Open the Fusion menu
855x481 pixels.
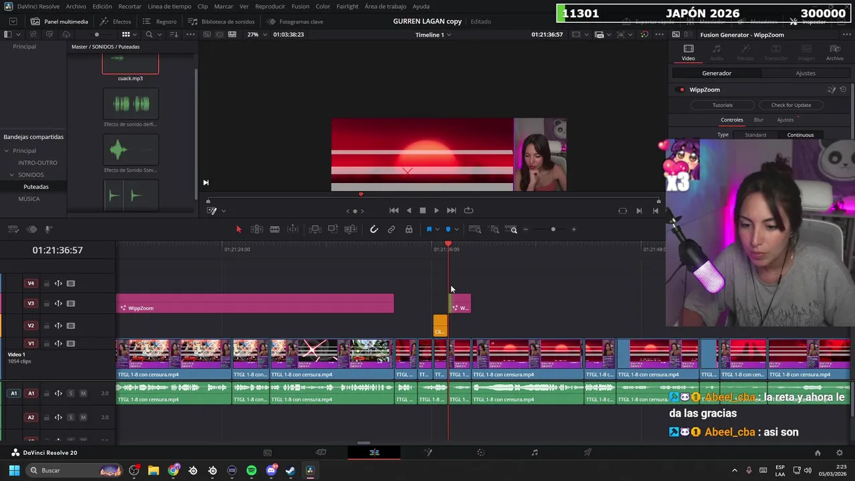300,6
